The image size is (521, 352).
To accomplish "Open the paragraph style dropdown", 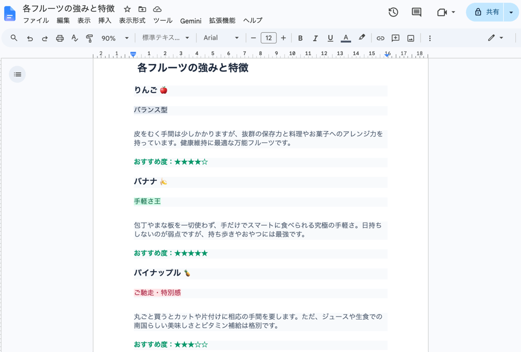I will (x=166, y=38).
